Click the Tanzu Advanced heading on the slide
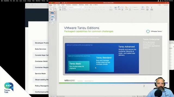Viewport: 174px width, 97px height. [126, 47]
